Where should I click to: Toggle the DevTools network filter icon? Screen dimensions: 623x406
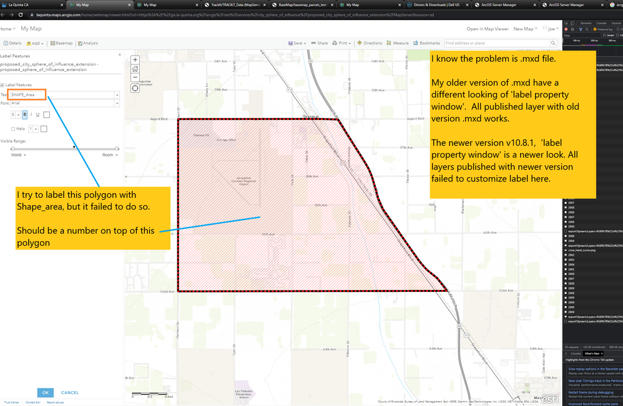point(581,29)
